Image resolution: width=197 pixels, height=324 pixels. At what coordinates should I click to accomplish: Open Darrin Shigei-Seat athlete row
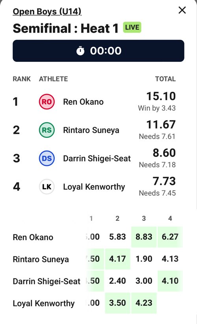(94, 158)
